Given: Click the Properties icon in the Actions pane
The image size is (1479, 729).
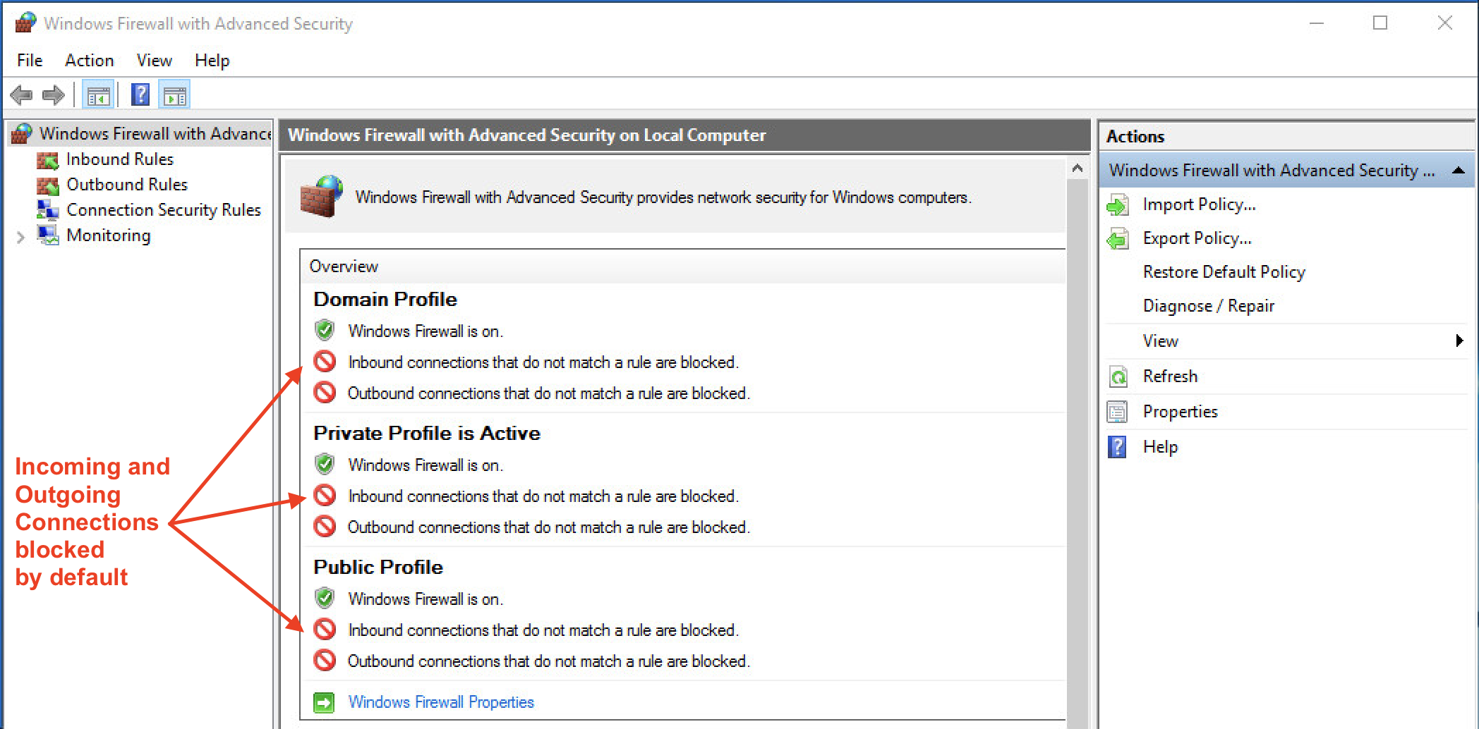Looking at the screenshot, I should [x=1117, y=412].
